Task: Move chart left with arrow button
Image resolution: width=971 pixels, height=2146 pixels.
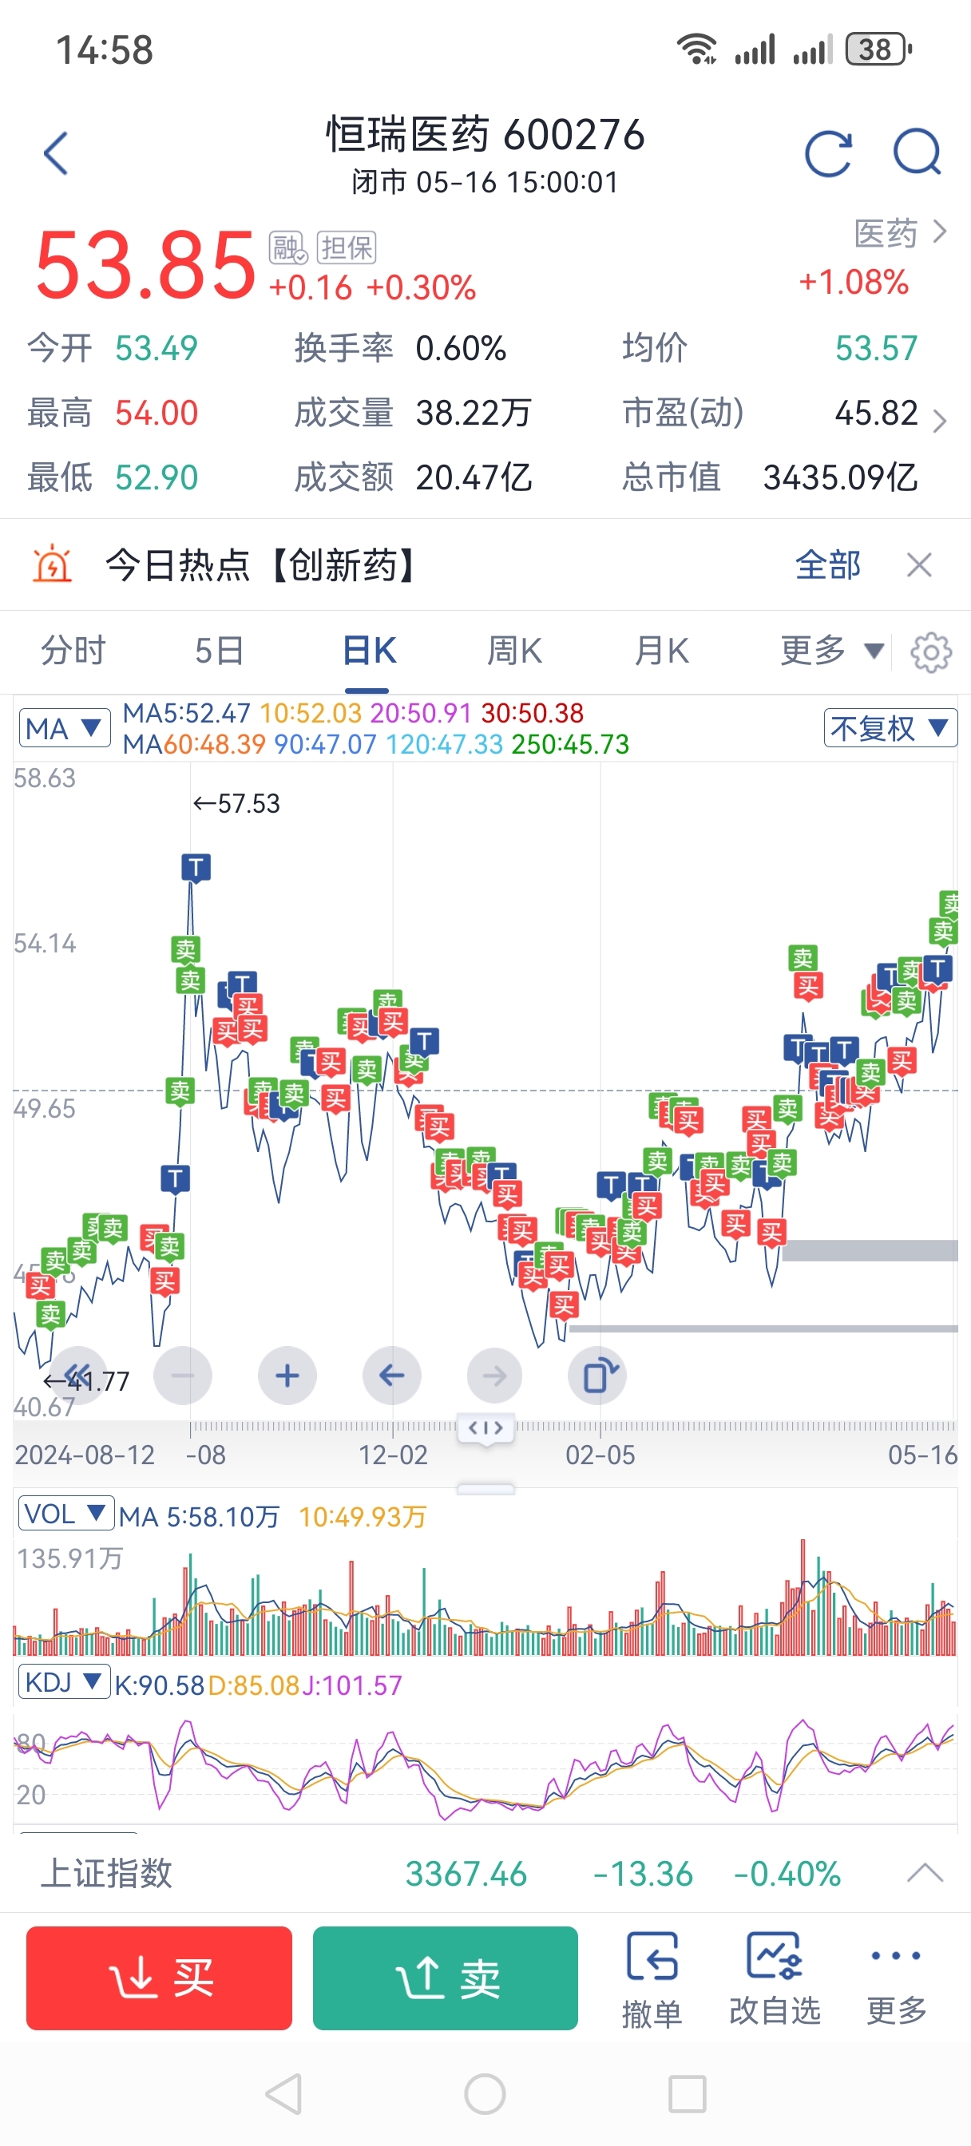Action: tap(392, 1376)
